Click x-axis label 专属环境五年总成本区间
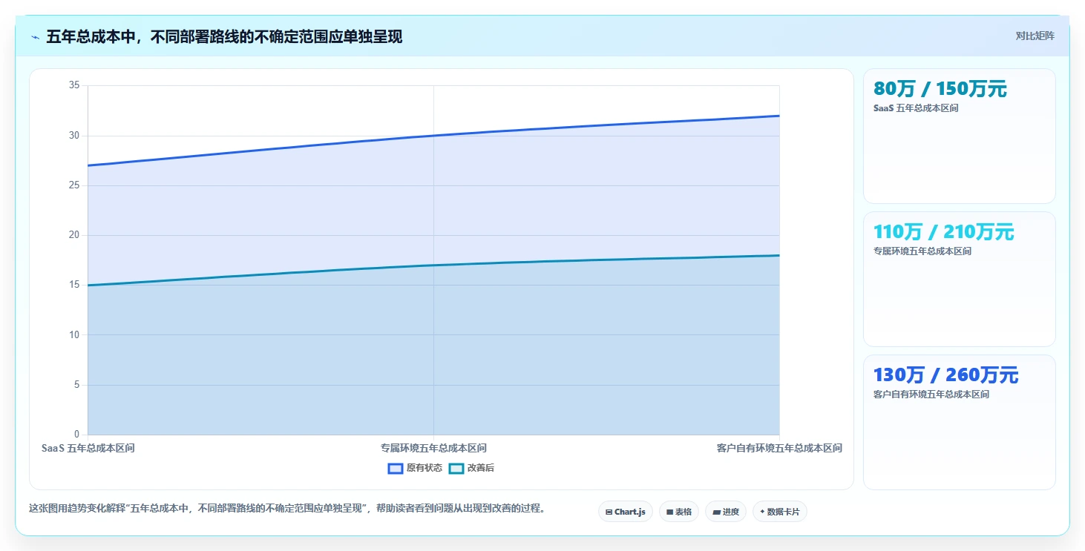This screenshot has height=551, width=1085. 433,448
